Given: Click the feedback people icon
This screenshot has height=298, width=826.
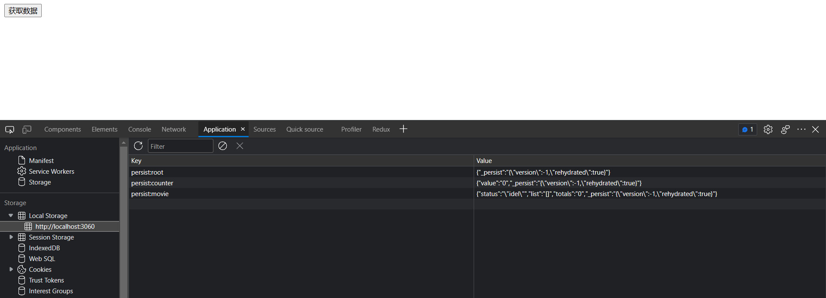Looking at the screenshot, I should [x=785, y=129].
